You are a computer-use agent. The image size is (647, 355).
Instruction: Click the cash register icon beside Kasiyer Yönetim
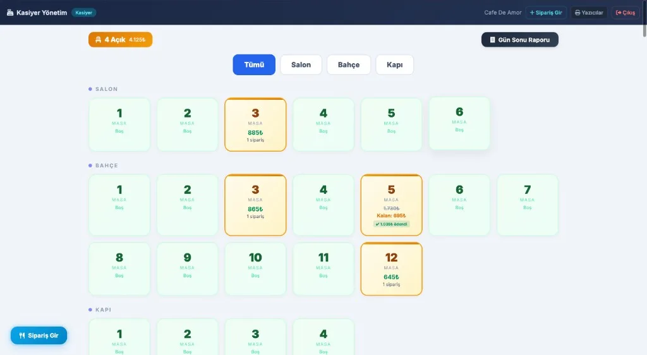point(10,13)
